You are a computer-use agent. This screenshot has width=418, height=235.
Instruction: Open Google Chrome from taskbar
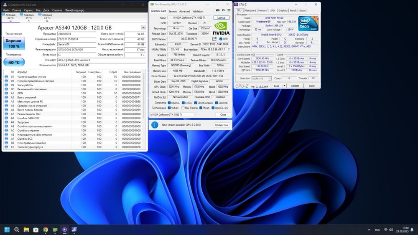pos(45,230)
